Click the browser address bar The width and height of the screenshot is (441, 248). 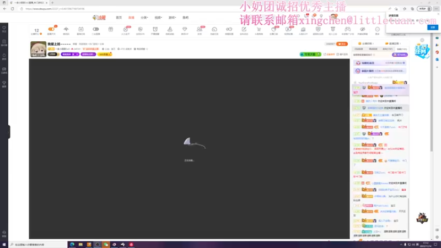click(x=202, y=9)
